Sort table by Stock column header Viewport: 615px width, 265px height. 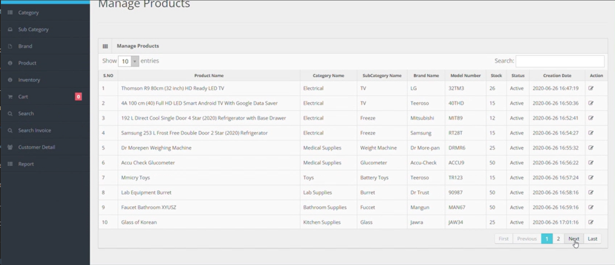pos(496,76)
